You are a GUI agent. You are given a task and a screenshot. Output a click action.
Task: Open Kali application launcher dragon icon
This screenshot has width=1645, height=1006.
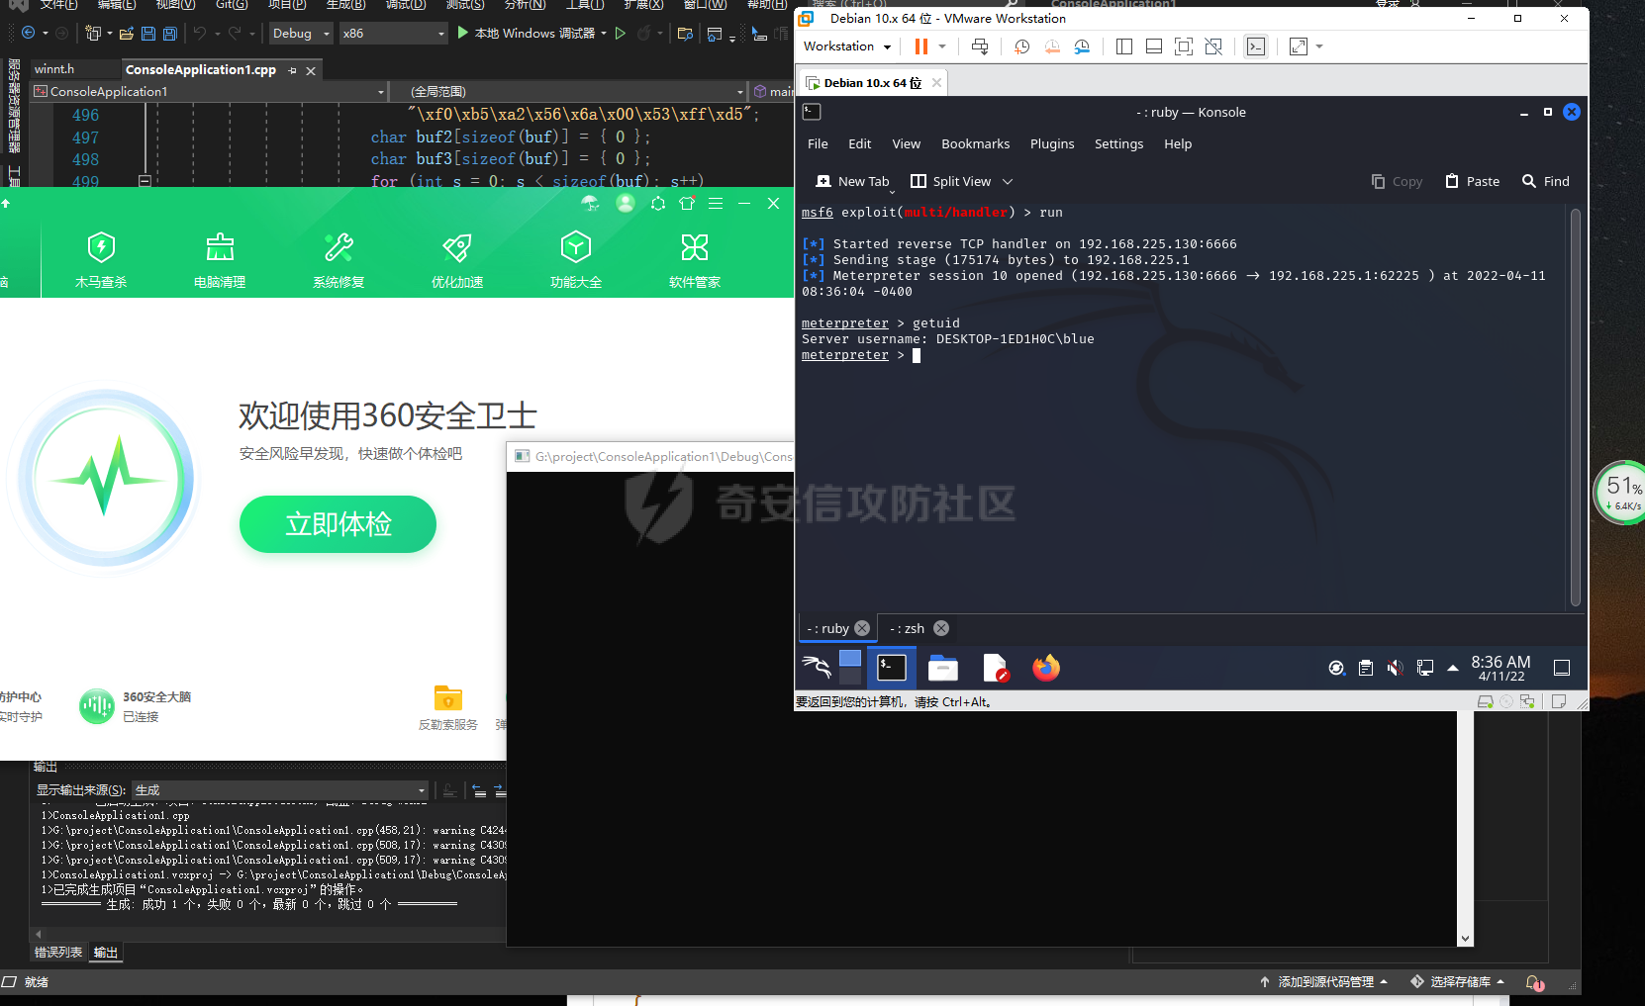[x=817, y=668]
